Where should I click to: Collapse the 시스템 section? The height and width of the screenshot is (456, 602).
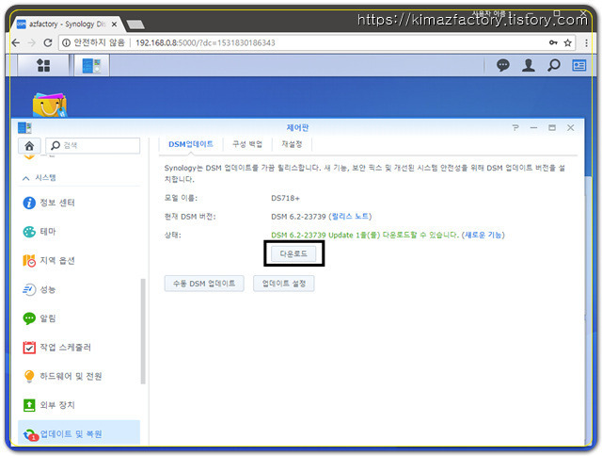[x=25, y=178]
